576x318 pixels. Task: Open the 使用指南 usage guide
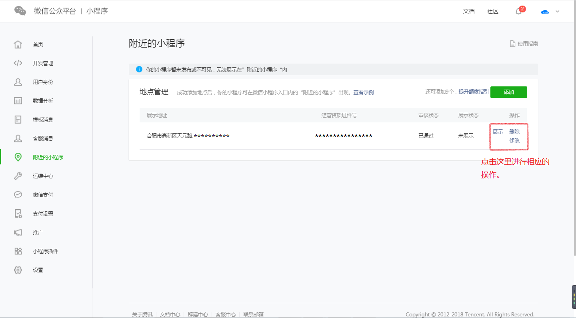coord(524,43)
